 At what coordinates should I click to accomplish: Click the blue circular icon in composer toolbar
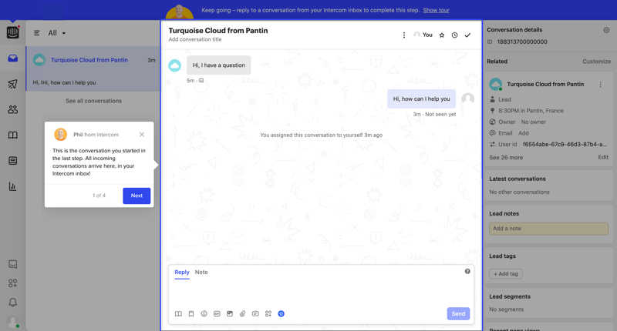(281, 314)
